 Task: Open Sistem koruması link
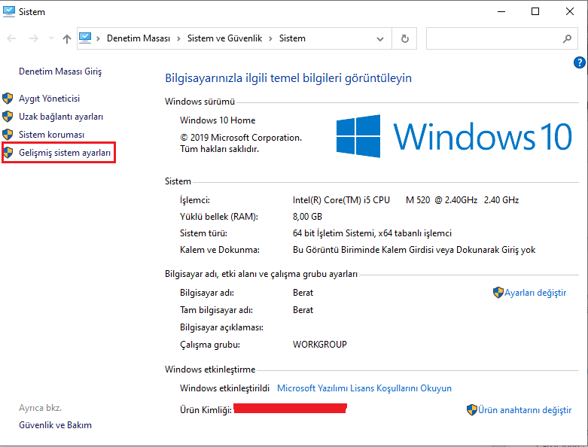tap(52, 135)
